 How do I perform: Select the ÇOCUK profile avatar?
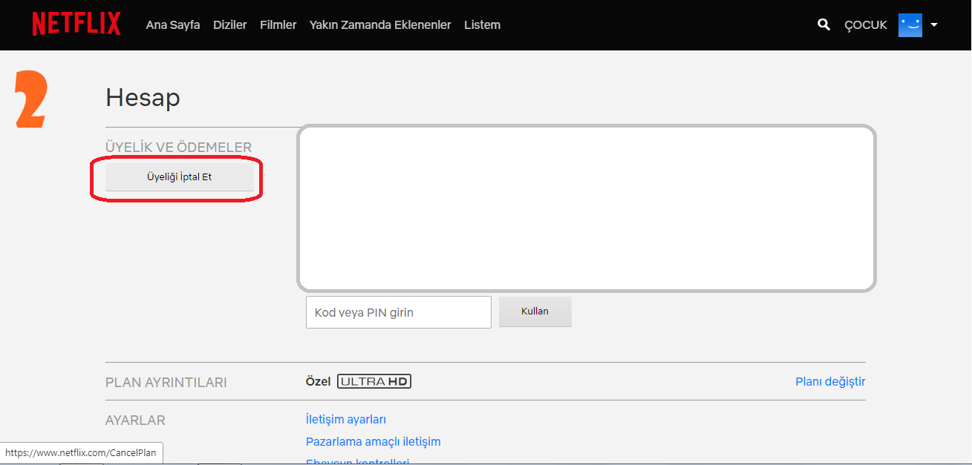point(910,24)
